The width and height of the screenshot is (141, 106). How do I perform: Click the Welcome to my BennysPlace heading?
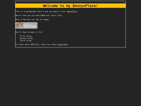point(70,6)
